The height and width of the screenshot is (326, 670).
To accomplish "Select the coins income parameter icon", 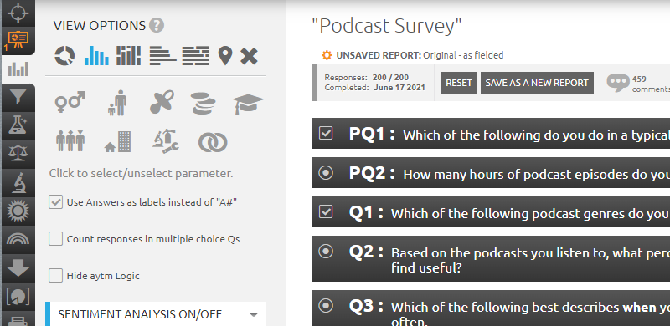I will point(204,103).
